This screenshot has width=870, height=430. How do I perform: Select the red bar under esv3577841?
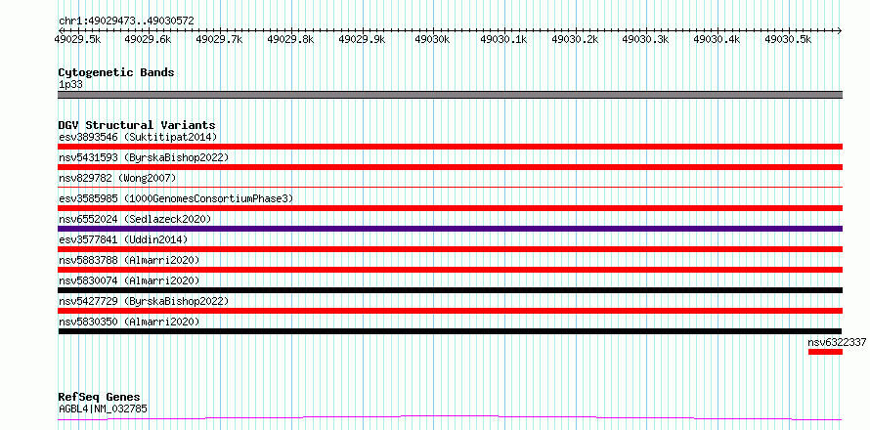coord(450,249)
